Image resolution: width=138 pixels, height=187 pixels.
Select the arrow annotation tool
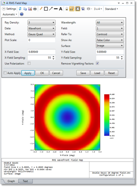pos(51,9)
